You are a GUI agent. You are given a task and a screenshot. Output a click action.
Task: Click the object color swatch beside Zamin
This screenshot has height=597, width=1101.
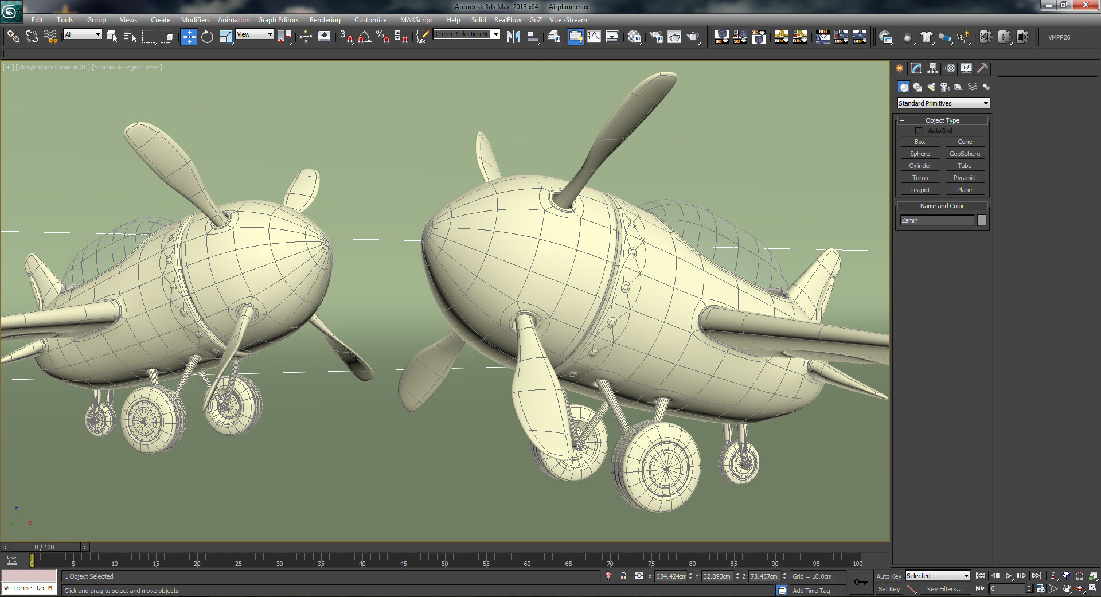click(982, 220)
